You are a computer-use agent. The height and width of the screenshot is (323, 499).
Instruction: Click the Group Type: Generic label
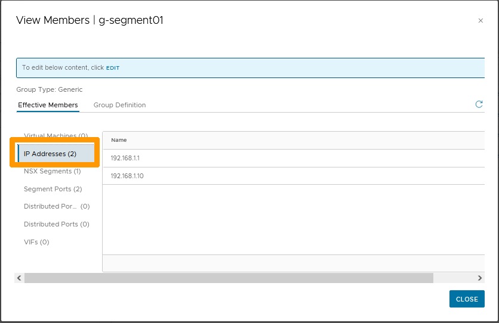[x=50, y=89]
